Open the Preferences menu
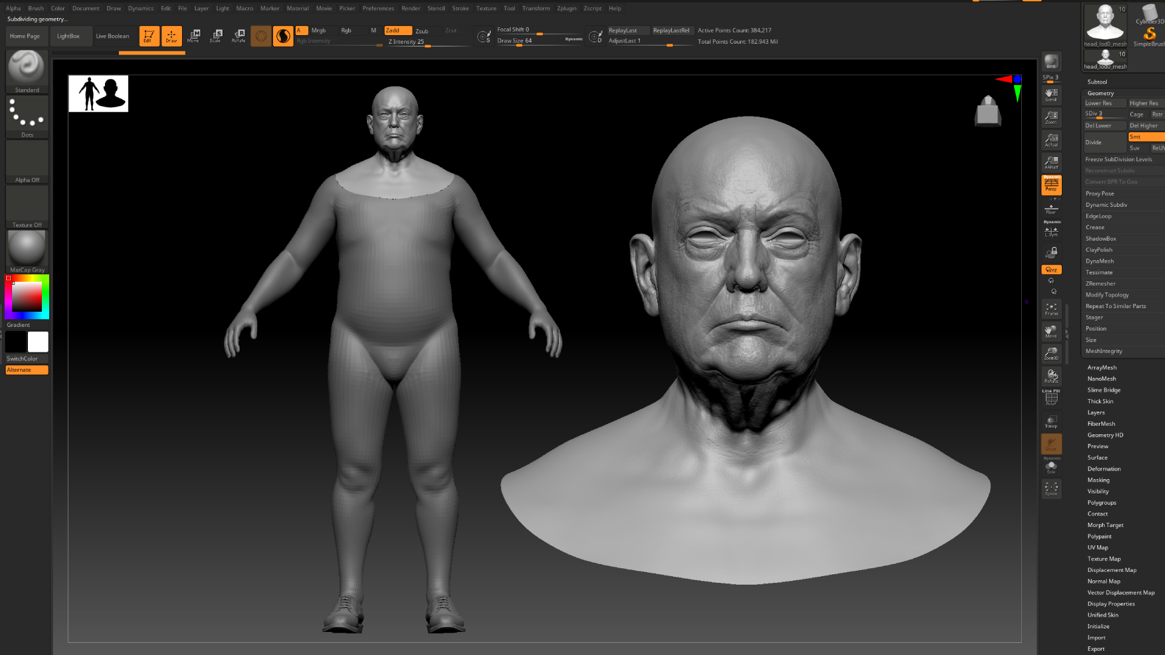 [x=378, y=8]
